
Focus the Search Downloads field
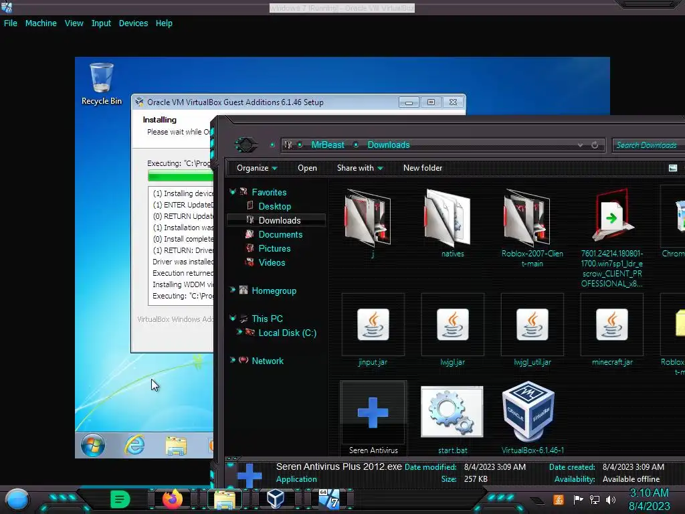648,145
